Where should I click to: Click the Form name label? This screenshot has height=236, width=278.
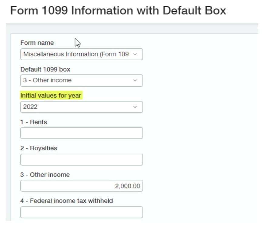click(37, 43)
